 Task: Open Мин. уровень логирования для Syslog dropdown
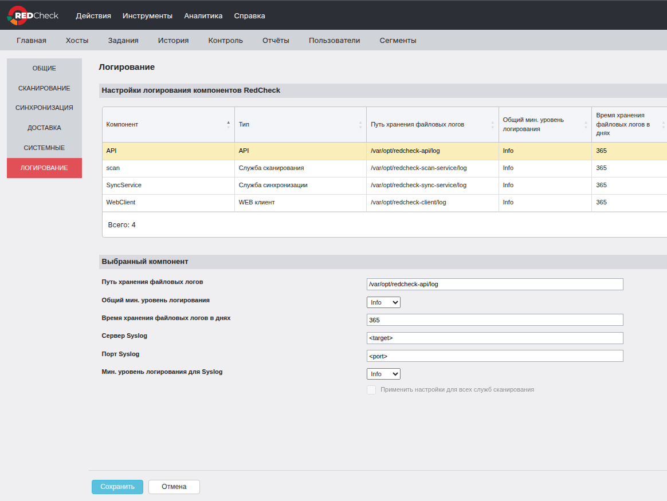point(383,374)
